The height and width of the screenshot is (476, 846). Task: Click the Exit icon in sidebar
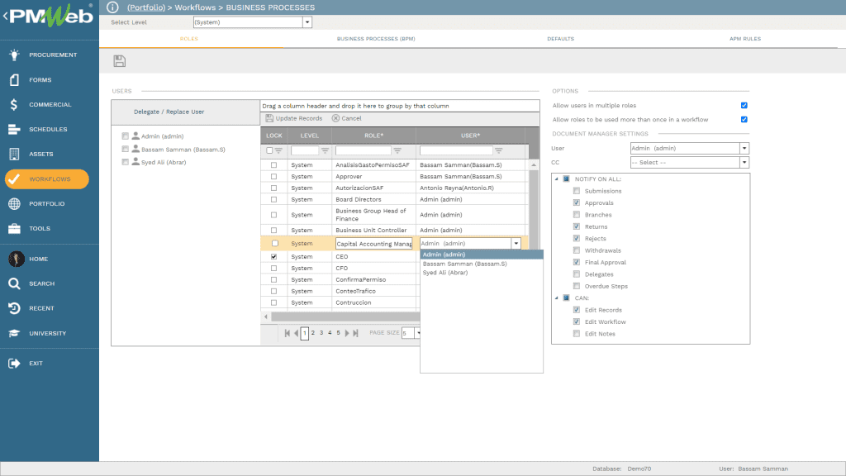(x=15, y=364)
